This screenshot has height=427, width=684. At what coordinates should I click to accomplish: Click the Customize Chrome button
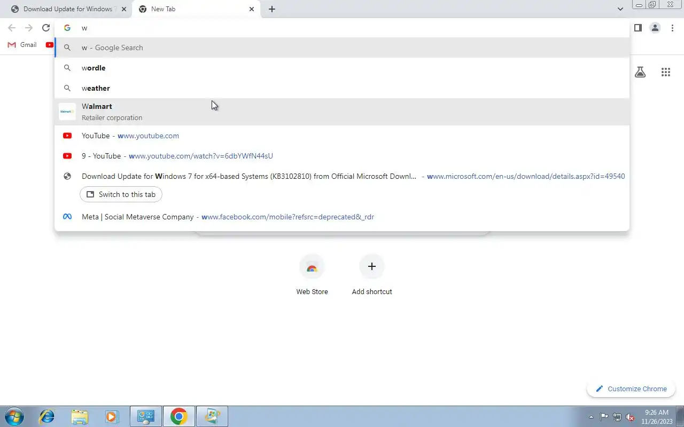tap(631, 389)
